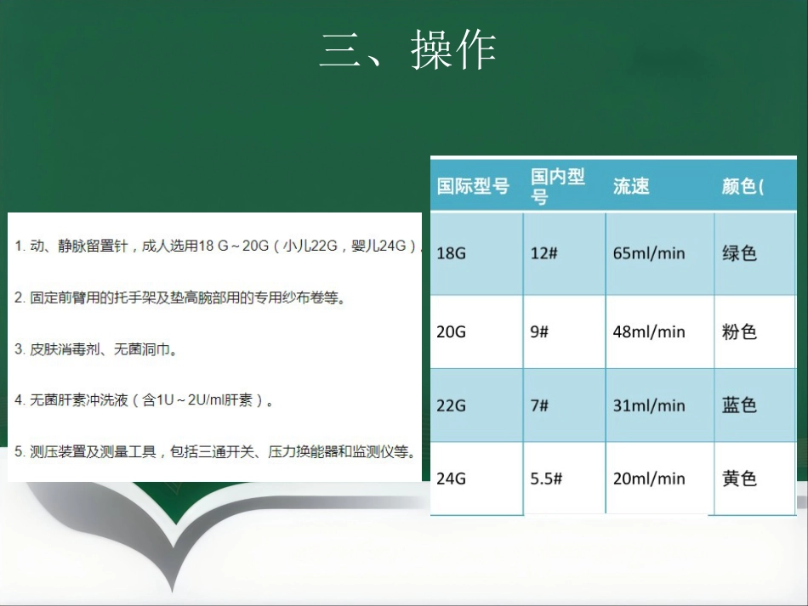The image size is (808, 606).
Task: Select list item 4 无菌肝素冲洗液
Action: tap(144, 400)
